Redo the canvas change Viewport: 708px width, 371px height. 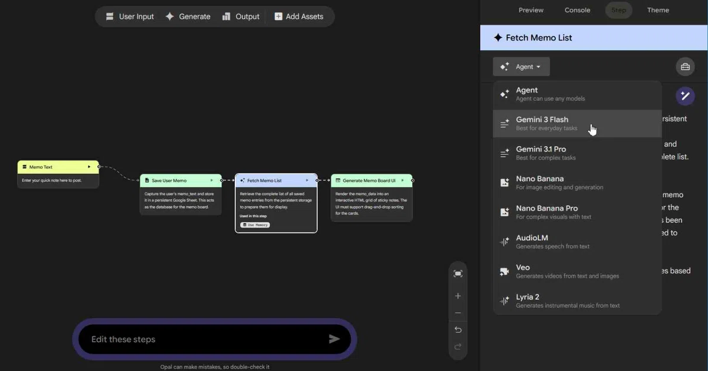coord(458,347)
